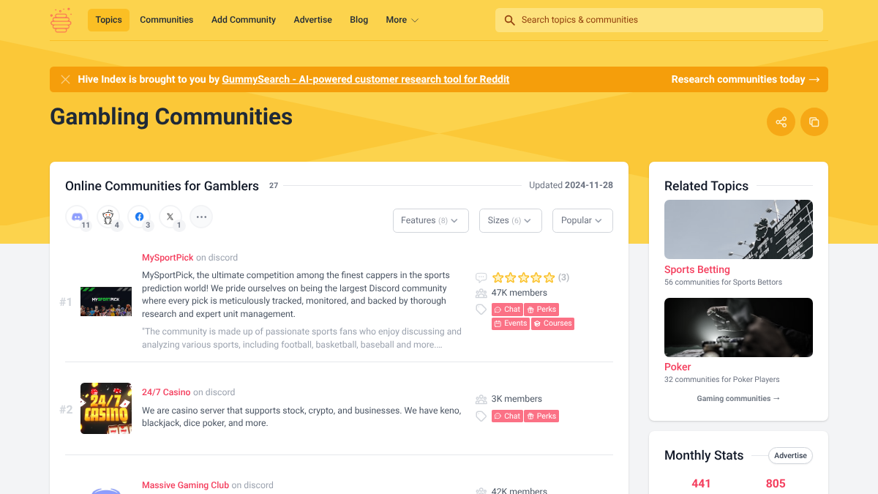This screenshot has height=494, width=878.
Task: Filter communities by Facebook icon
Action: point(139,217)
